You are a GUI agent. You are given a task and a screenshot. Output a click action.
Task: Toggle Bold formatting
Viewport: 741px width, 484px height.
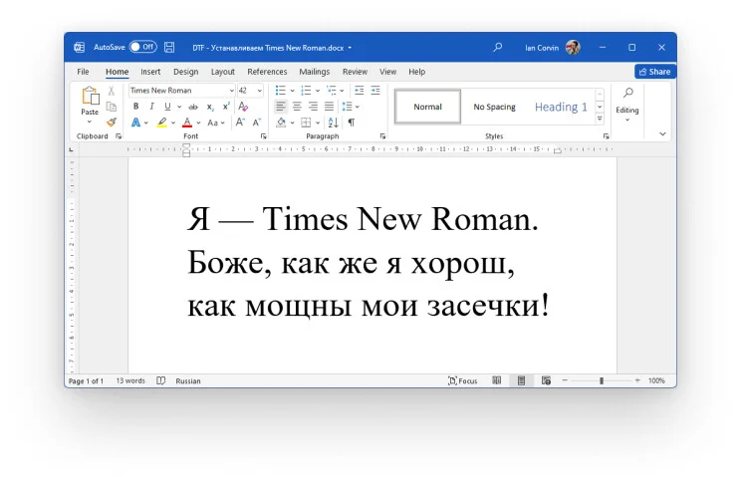[x=135, y=107]
